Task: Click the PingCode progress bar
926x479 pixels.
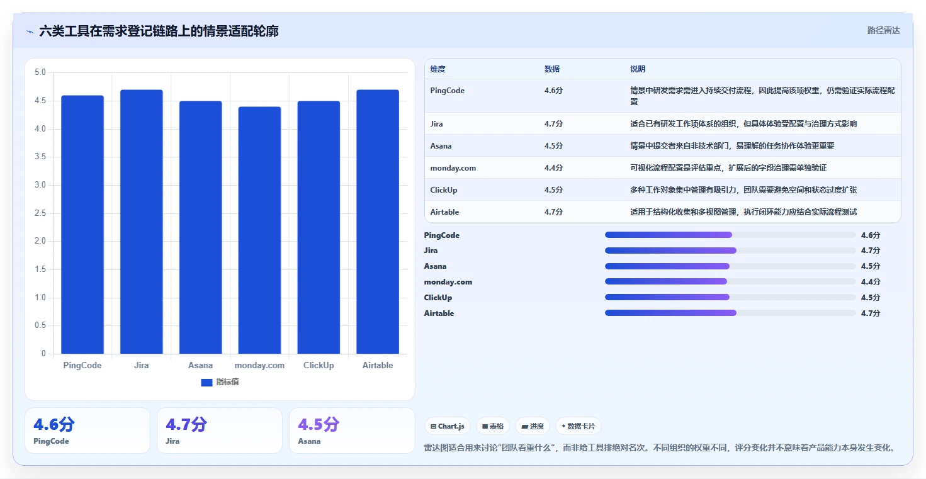Action: [x=730, y=235]
